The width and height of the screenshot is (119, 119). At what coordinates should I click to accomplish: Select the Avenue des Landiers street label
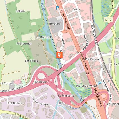click(106, 91)
